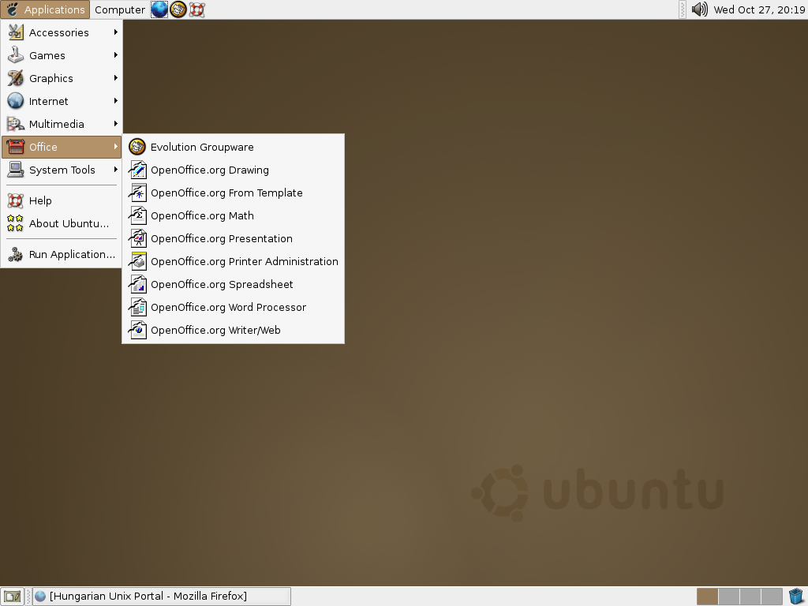Click the Graphics paintbrush icon
Image resolution: width=808 pixels, height=606 pixels.
16,78
